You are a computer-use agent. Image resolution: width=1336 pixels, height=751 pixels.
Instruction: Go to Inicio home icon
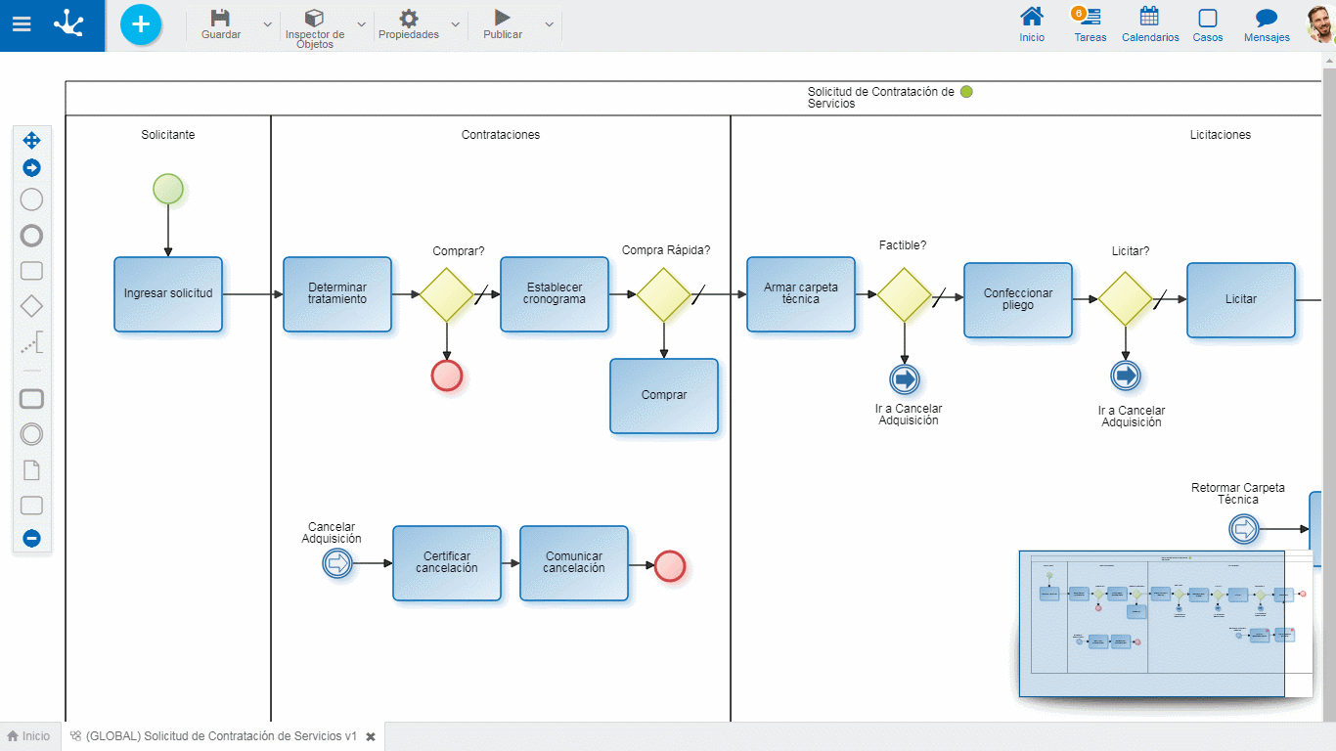point(1032,24)
